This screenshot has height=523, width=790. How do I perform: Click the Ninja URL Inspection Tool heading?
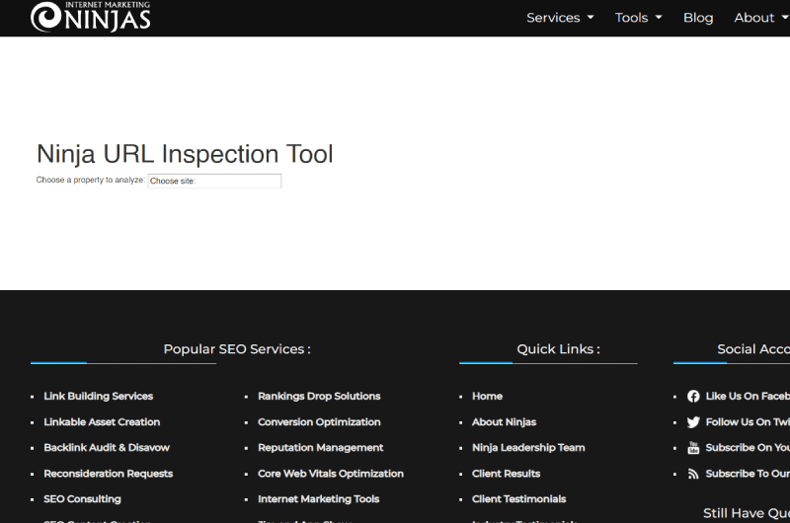tap(185, 154)
